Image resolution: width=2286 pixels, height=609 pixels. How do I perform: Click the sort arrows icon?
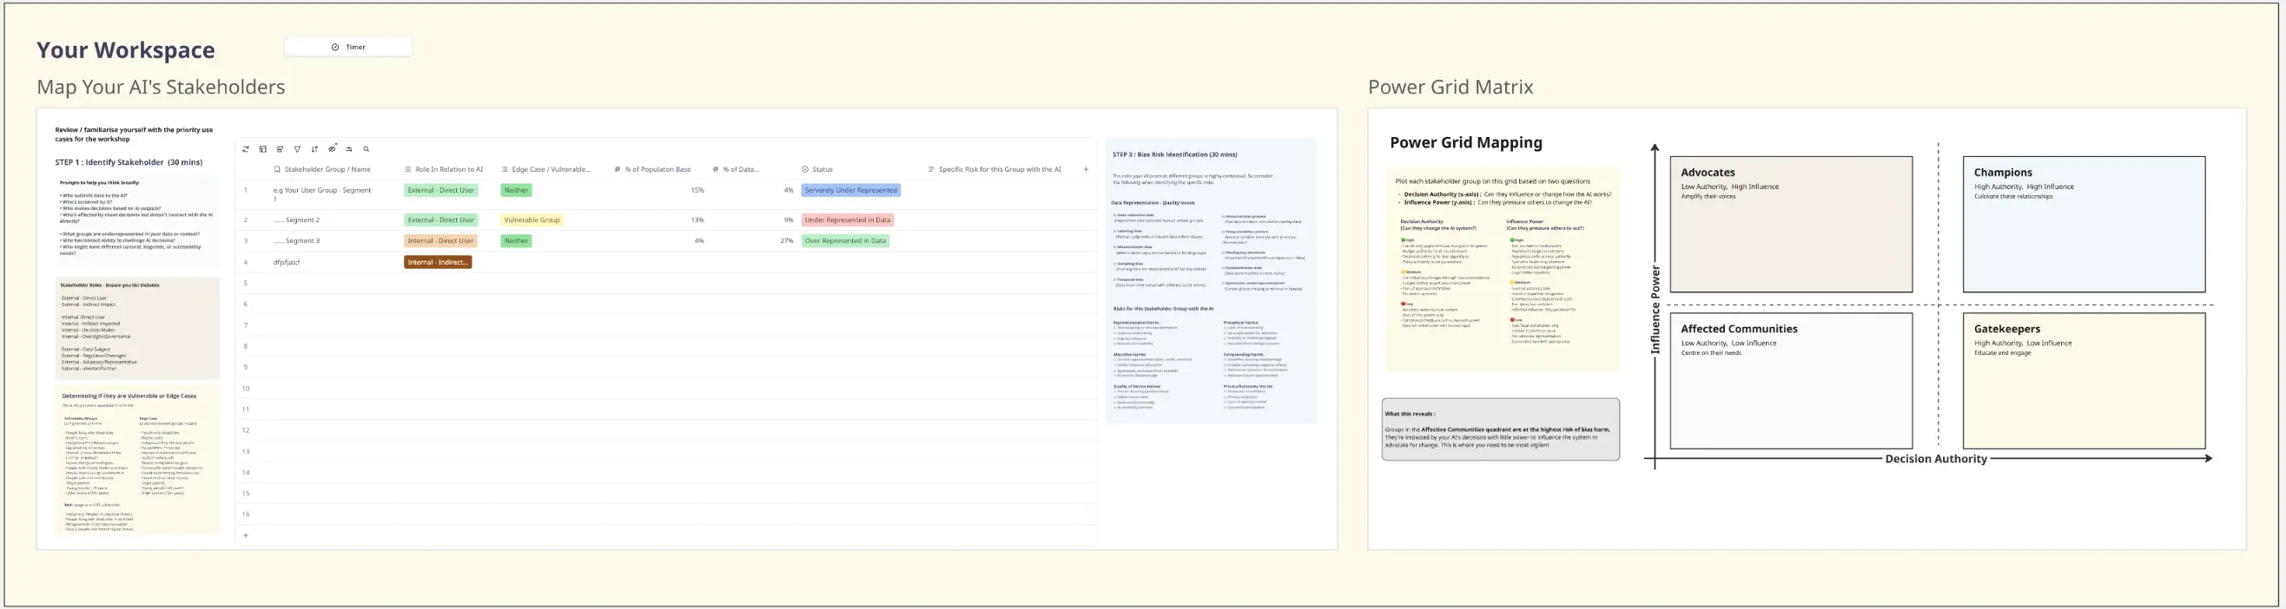(x=314, y=149)
